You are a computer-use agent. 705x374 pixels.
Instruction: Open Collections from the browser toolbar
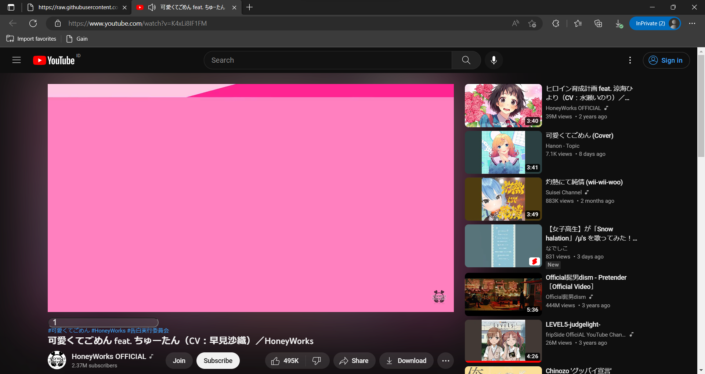[598, 23]
